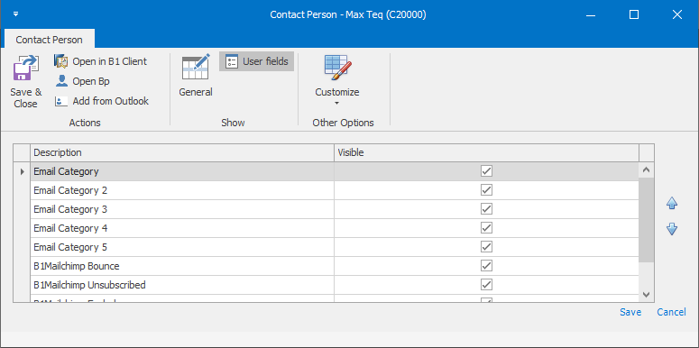
Task: Close the Contact Person window
Action: click(677, 14)
